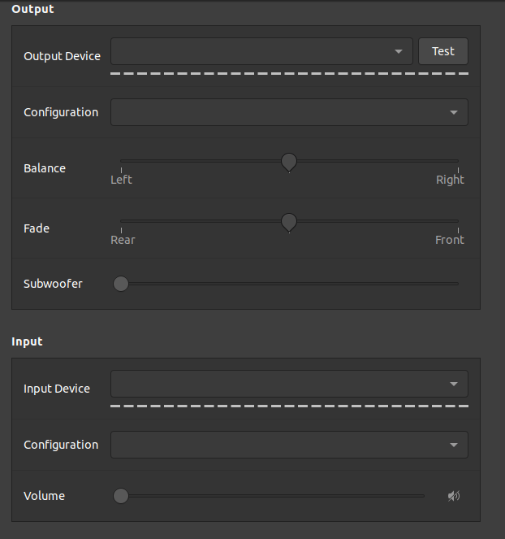This screenshot has width=505, height=539.
Task: Click the Rear end of Fade slider
Action: pyautogui.click(x=122, y=221)
